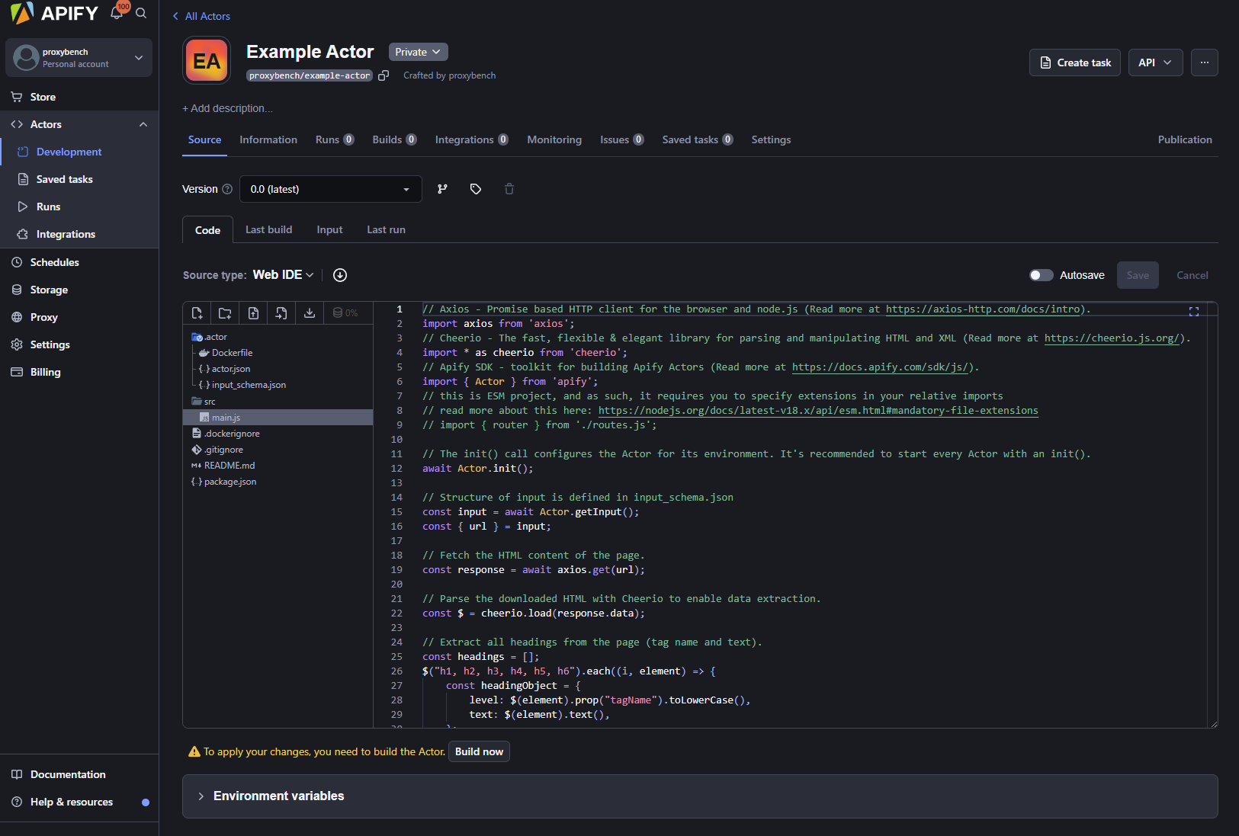Create a new folder in file tree
This screenshot has height=836, width=1239.
click(224, 312)
